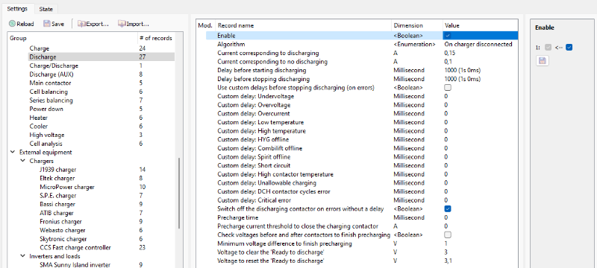The image size is (597, 268).
Task: Select the MicroPower charger item
Action: (67, 187)
